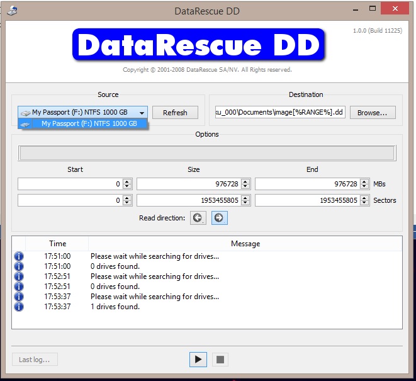Select the '1 drives found.' log message
This screenshot has width=416, height=381.
(x=115, y=307)
